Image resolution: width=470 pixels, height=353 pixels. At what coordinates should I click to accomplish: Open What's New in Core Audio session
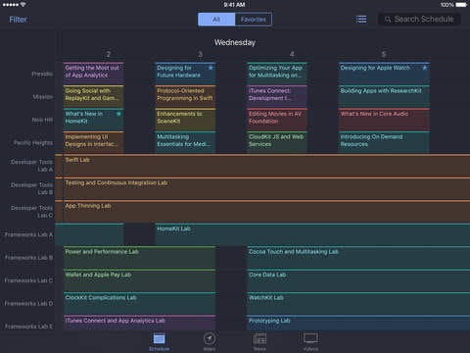coord(384,120)
